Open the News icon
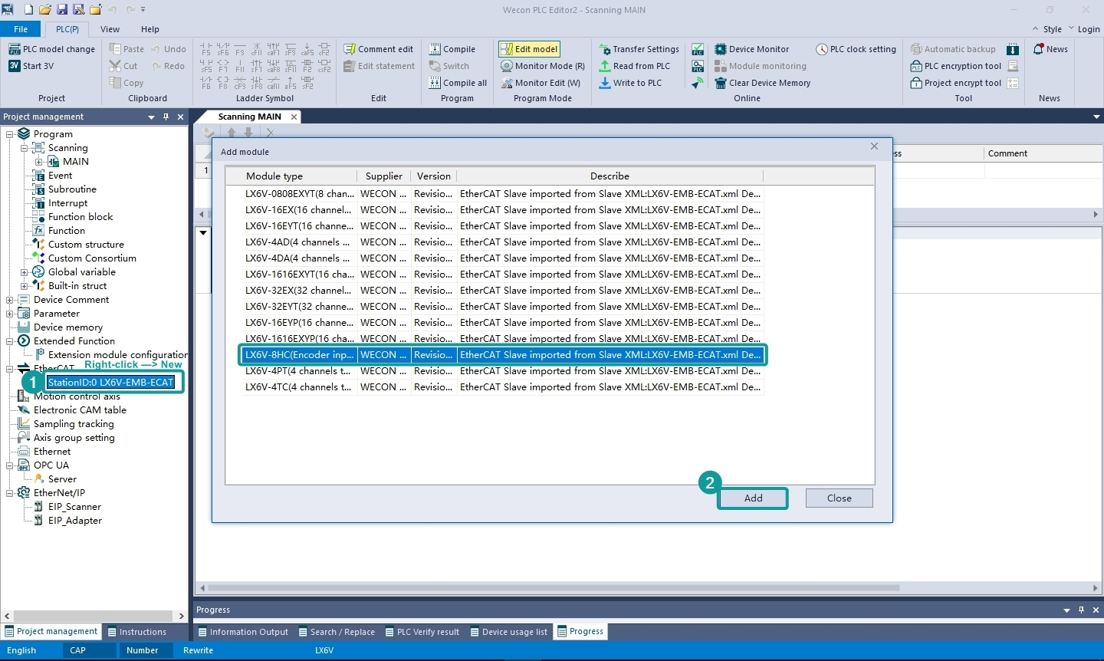The height and width of the screenshot is (661, 1104). click(1038, 49)
